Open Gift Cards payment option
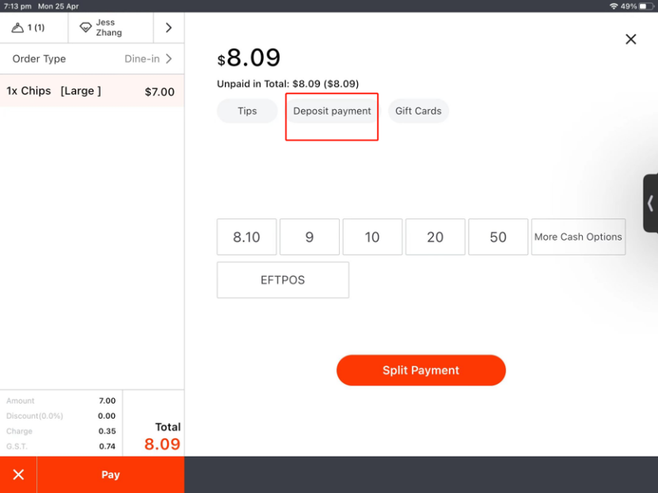This screenshot has width=658, height=493. [418, 111]
